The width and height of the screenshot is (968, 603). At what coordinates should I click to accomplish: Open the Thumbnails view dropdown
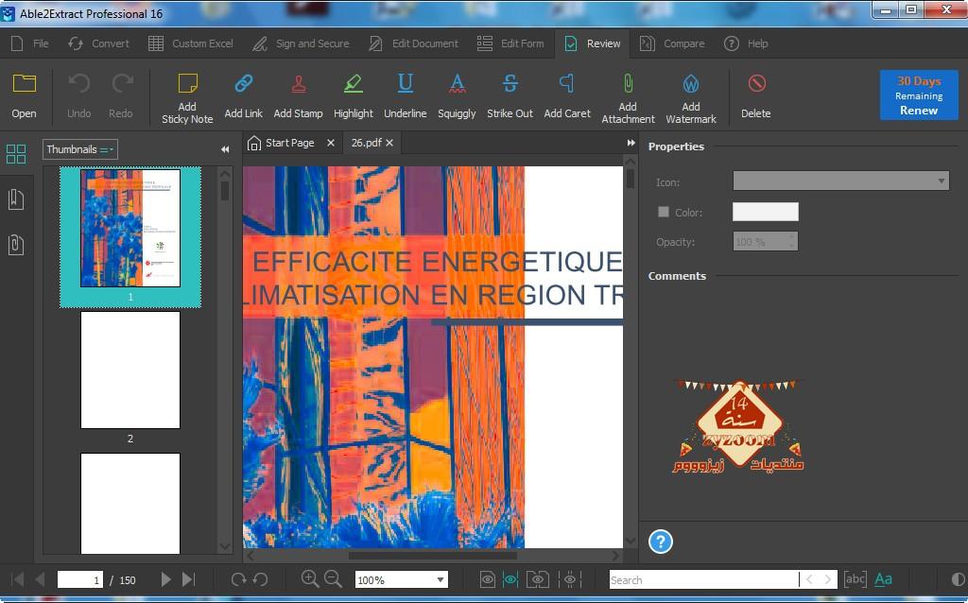click(80, 149)
